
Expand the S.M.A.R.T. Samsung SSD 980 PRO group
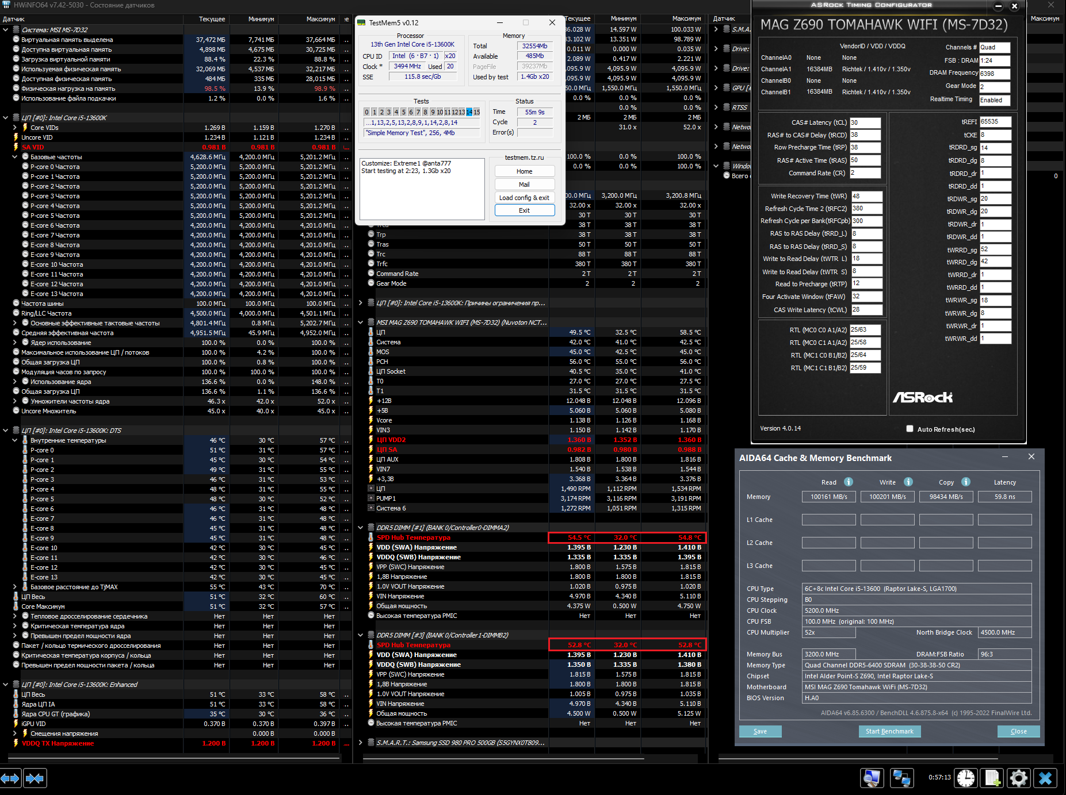[360, 743]
